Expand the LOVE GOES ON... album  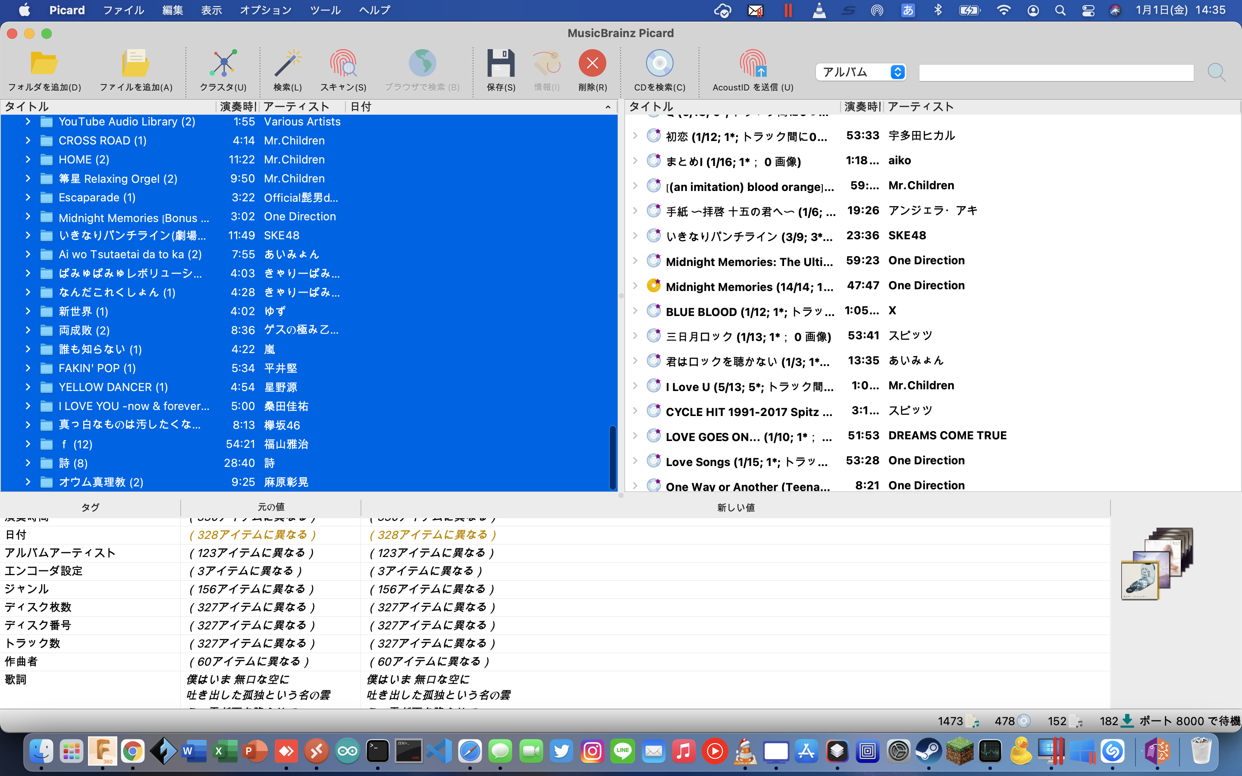[x=635, y=435]
